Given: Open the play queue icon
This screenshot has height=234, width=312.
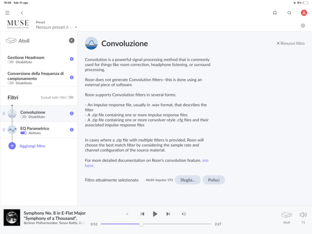Looking at the screenshot, I should click(x=184, y=214).
